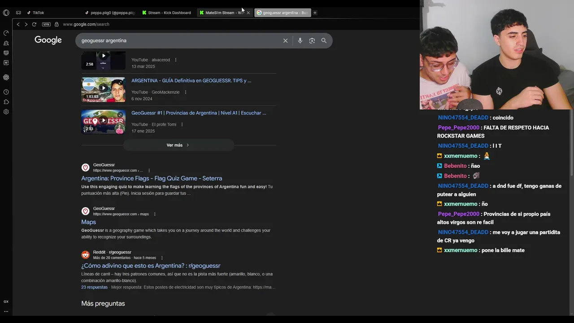This screenshot has height=323, width=574.
Task: Open GX Control speedometer in sidebar
Action: point(6,33)
